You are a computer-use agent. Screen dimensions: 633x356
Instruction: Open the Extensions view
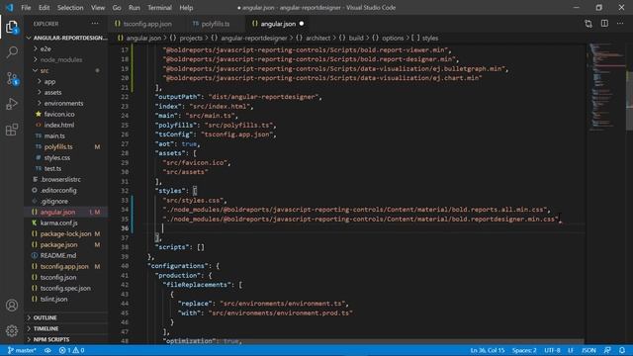coord(12,130)
